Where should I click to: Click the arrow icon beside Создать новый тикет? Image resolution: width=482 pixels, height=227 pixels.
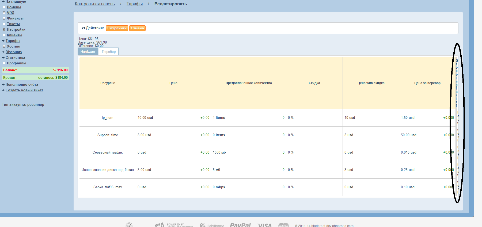(3, 90)
